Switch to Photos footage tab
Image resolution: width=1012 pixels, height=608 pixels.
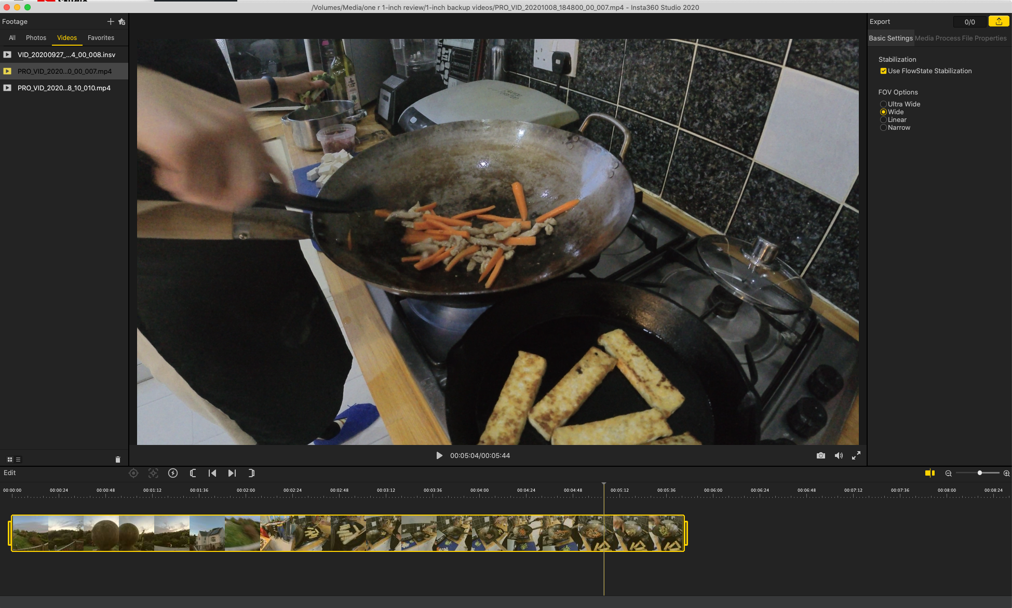click(36, 38)
